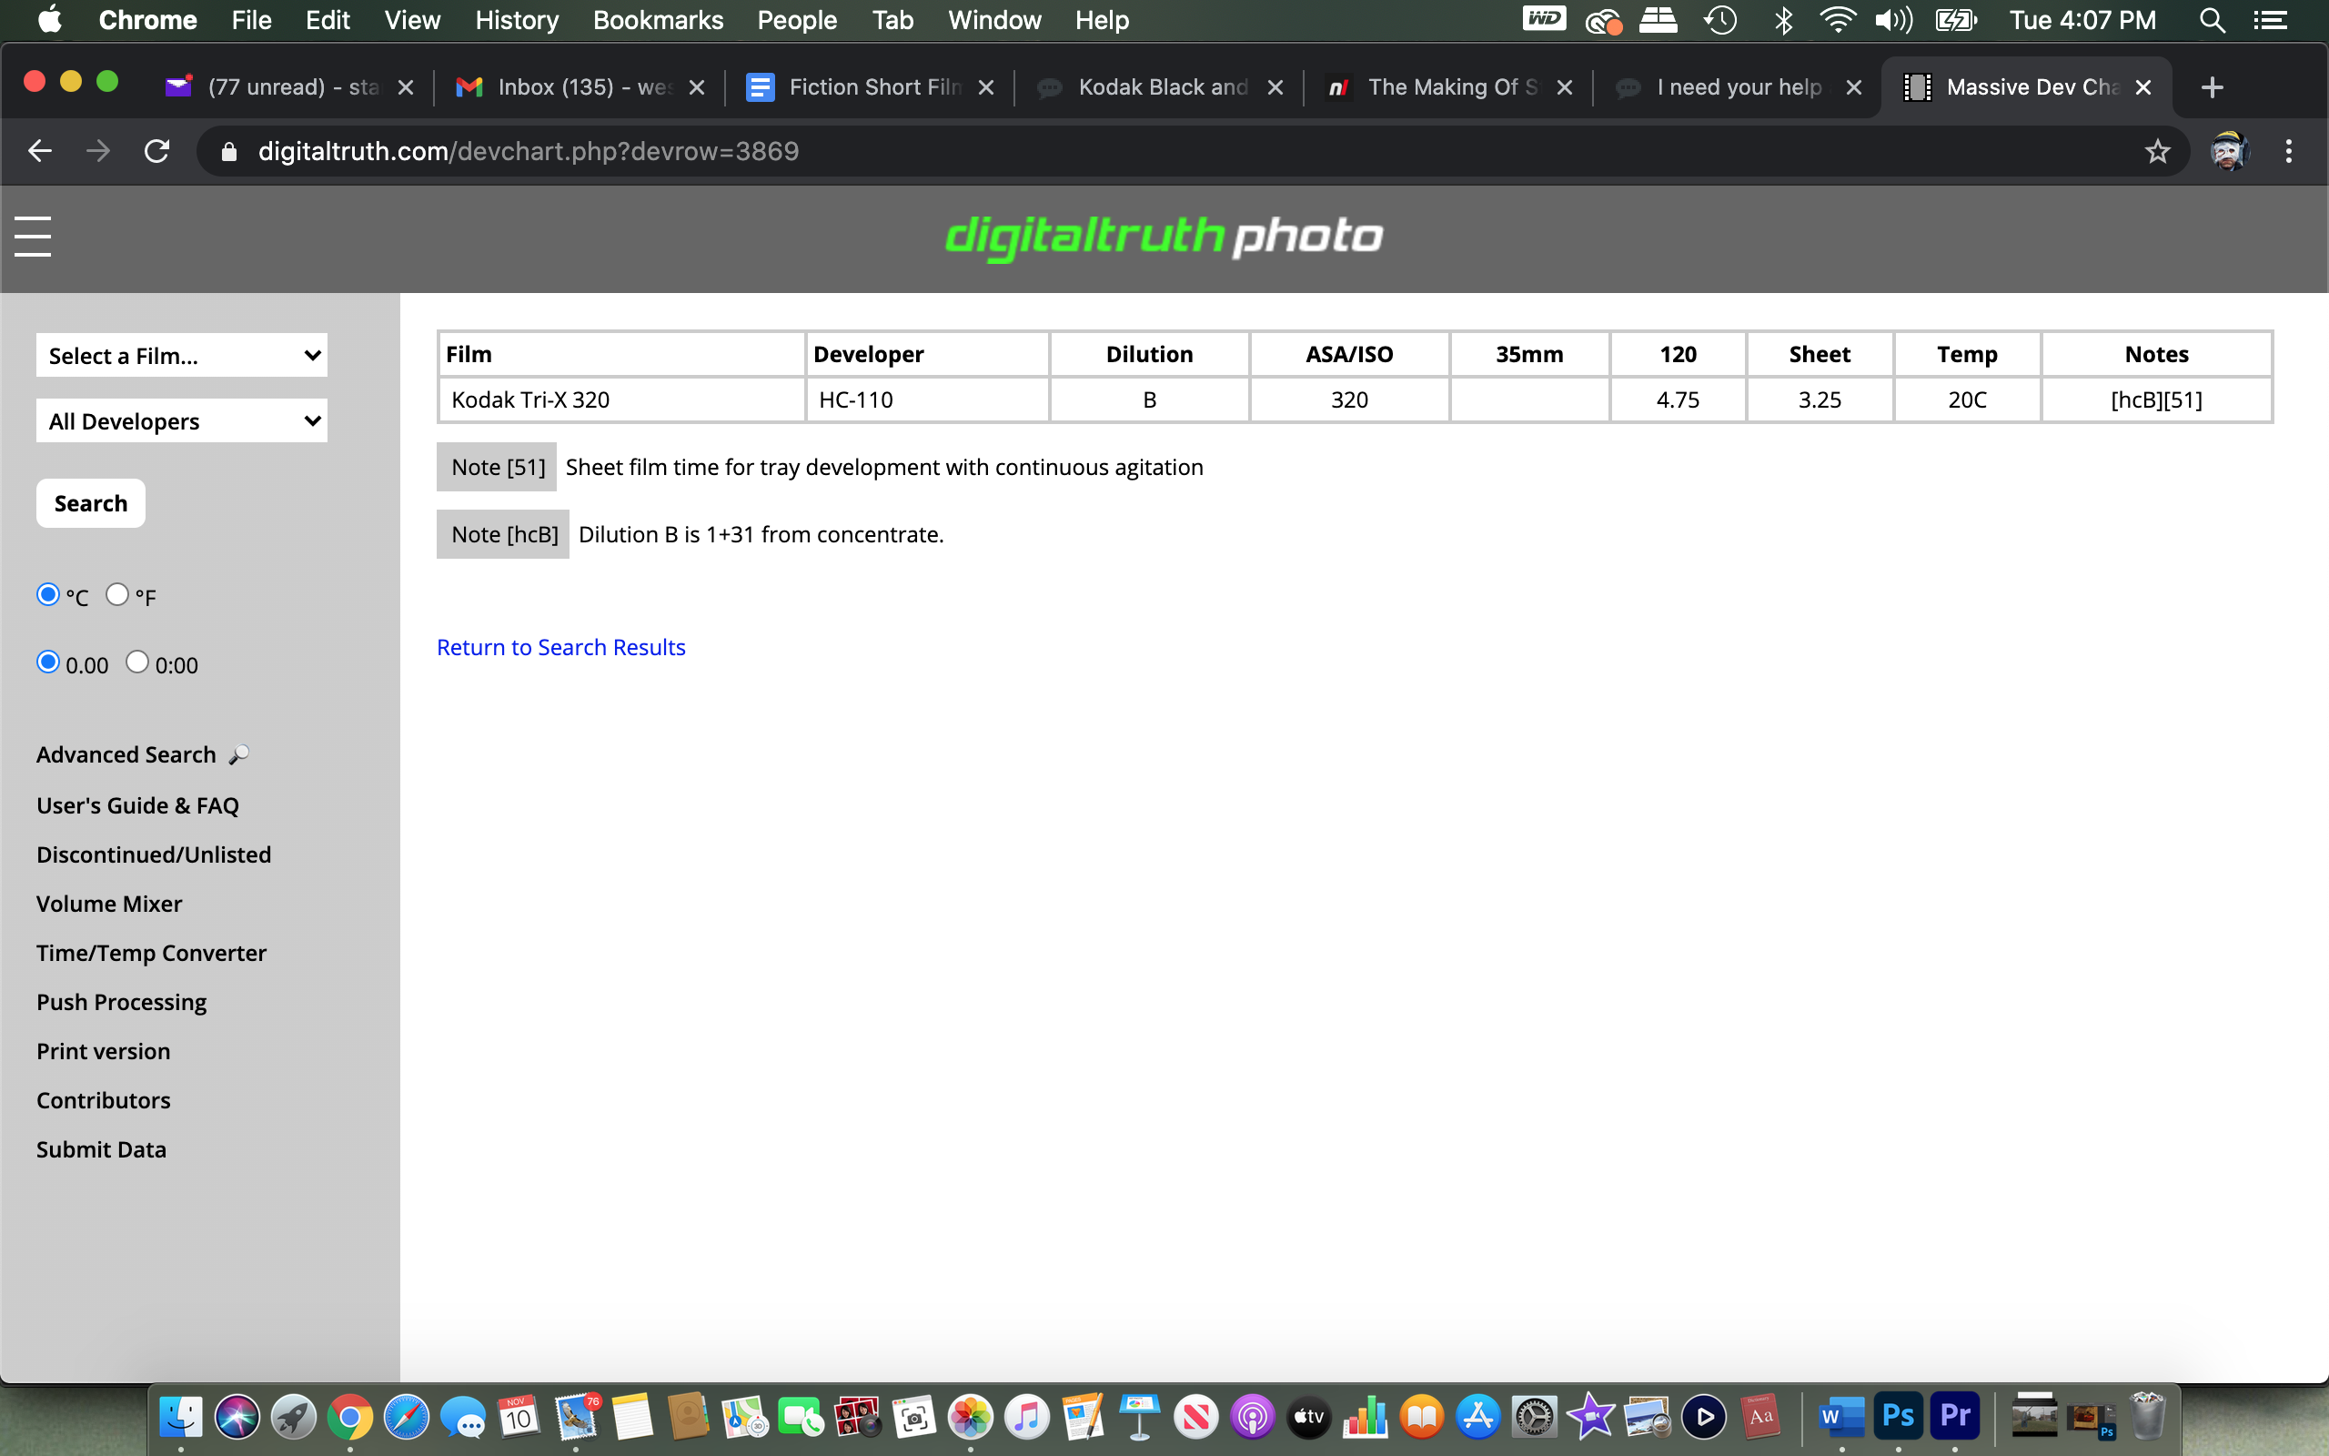The height and width of the screenshot is (1456, 2329).
Task: Launch Photoshop from the Dock
Action: (1898, 1416)
